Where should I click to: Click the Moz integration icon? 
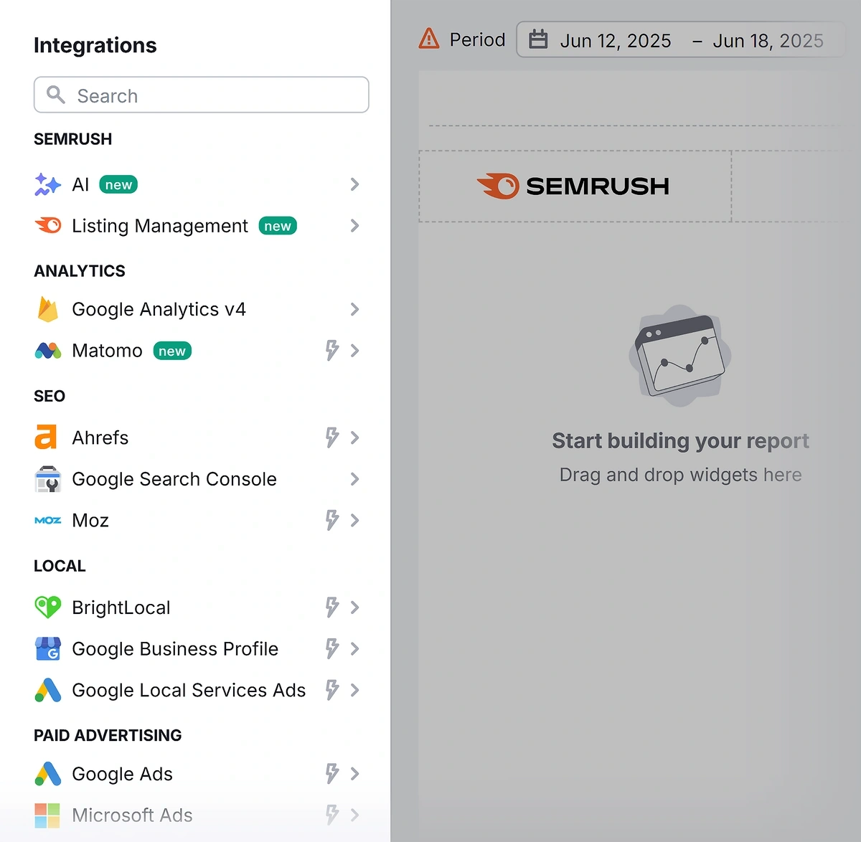click(47, 520)
